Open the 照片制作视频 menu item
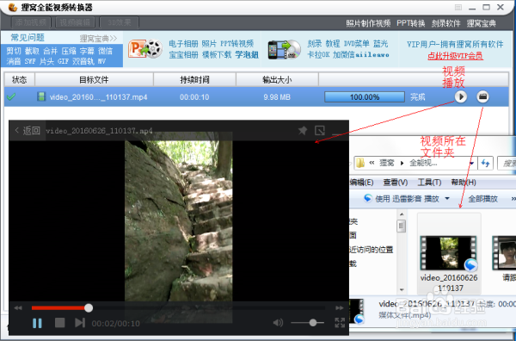 point(368,23)
